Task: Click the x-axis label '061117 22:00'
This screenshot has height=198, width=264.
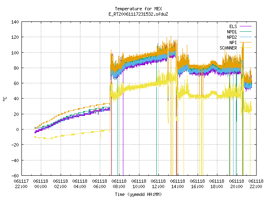Action: tap(21, 184)
